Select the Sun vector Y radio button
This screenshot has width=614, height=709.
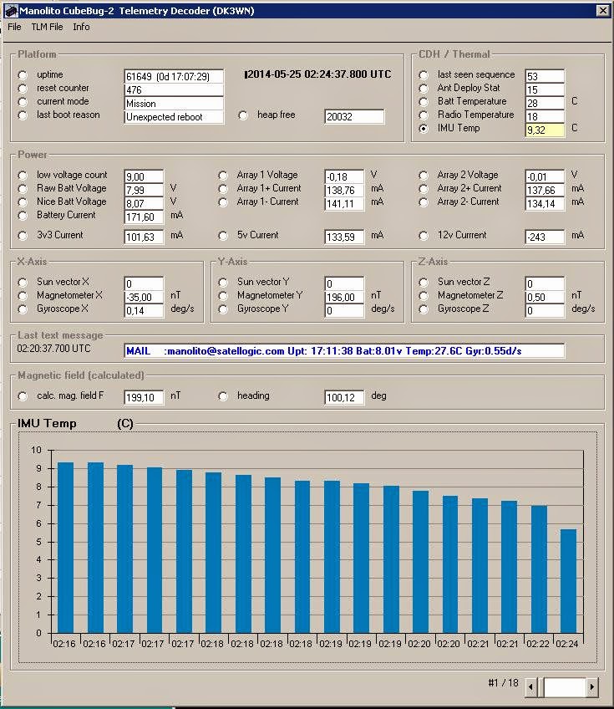pos(223,283)
